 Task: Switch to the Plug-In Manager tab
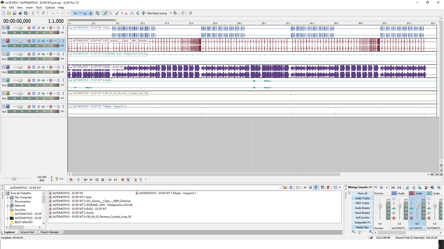[49, 232]
